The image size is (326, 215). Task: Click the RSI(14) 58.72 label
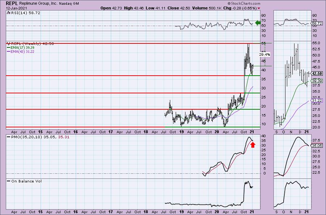[x=25, y=13]
